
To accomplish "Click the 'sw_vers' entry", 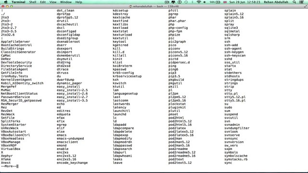I will coord(231,146).
